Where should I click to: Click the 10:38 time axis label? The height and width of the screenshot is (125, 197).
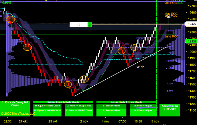138,121
